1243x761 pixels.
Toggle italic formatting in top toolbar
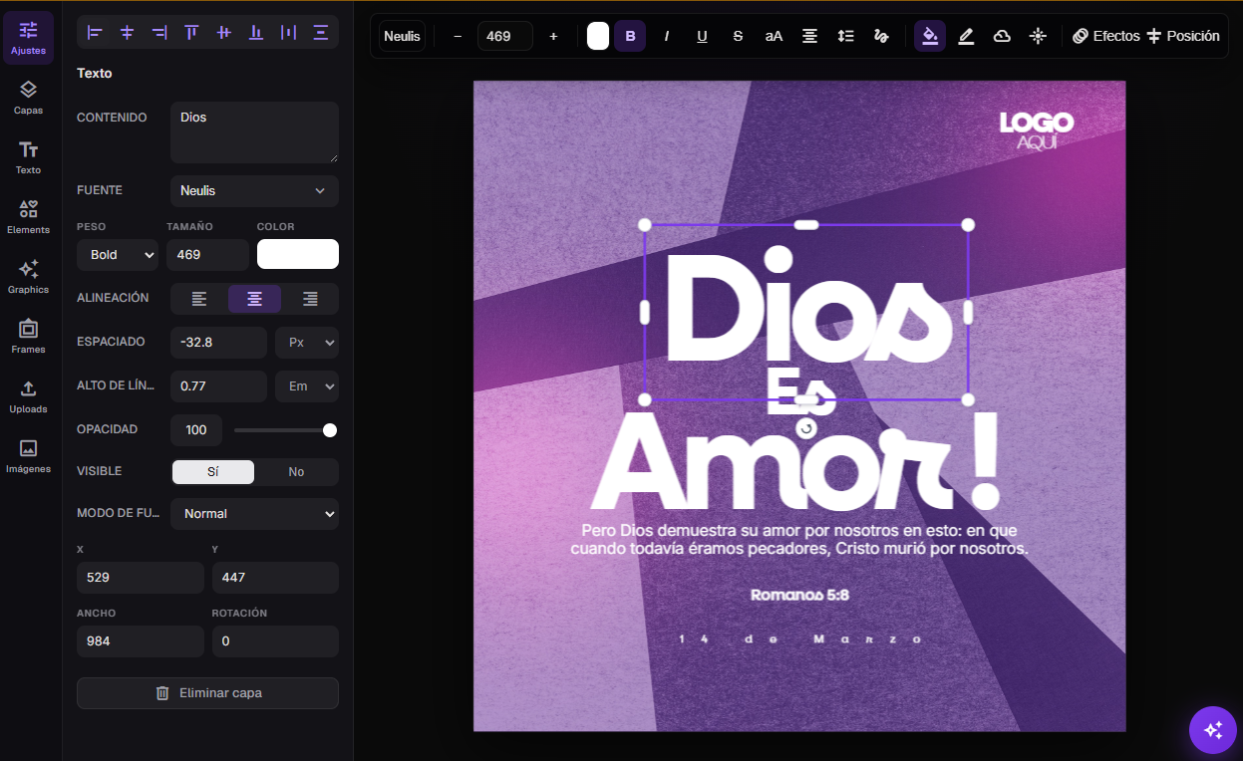667,36
